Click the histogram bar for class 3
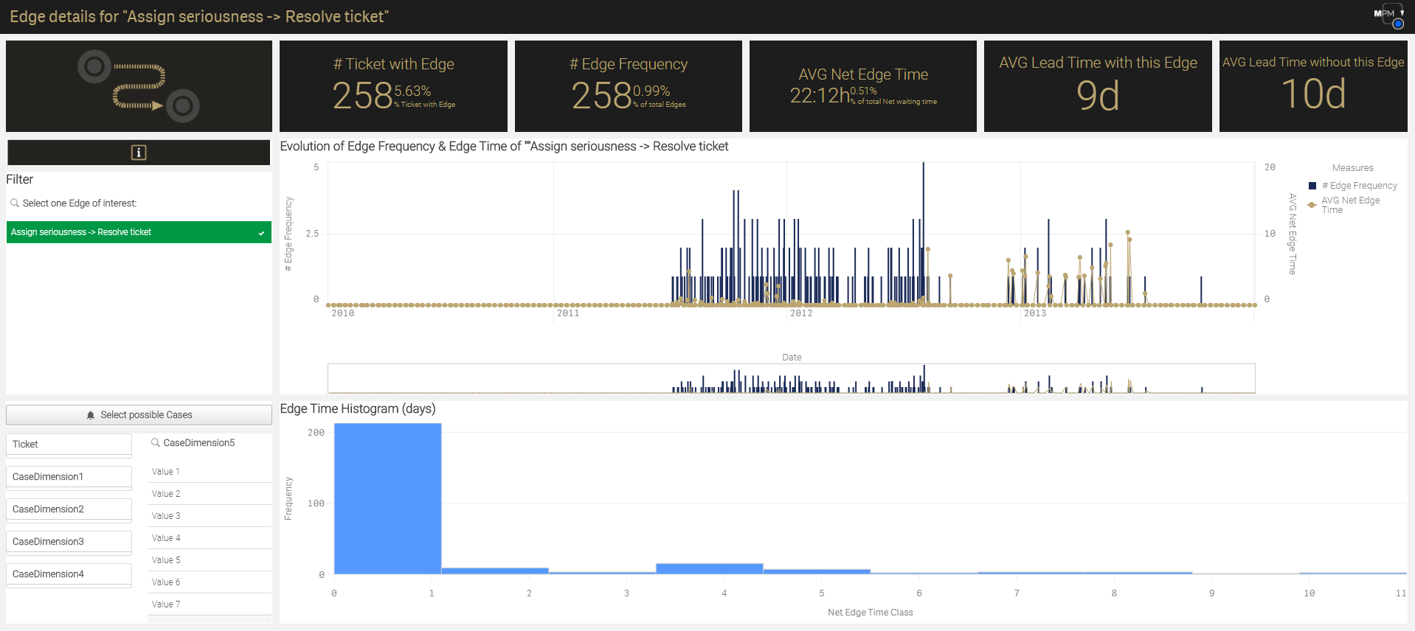 coord(710,568)
